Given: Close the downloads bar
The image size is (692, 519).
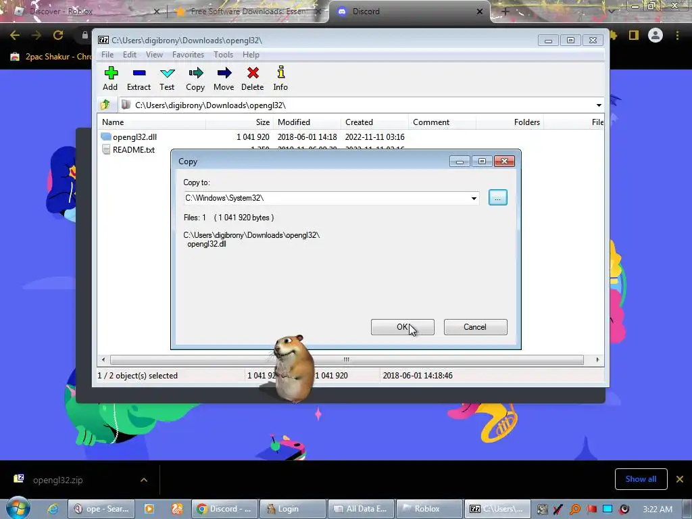Looking at the screenshot, I should (680, 479).
